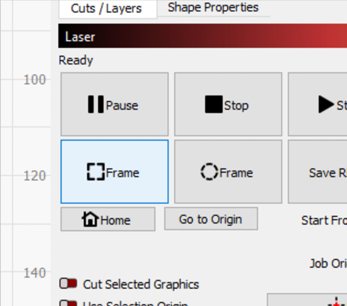
Task: Click the dashed-circle rubber band Frame button
Action: tap(228, 171)
